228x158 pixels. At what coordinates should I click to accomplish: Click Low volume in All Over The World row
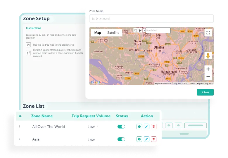coord(91,127)
